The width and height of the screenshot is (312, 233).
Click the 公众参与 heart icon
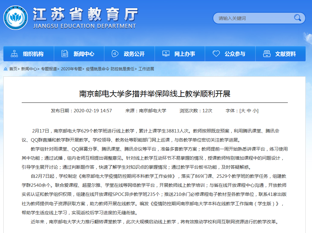[x=216, y=54]
